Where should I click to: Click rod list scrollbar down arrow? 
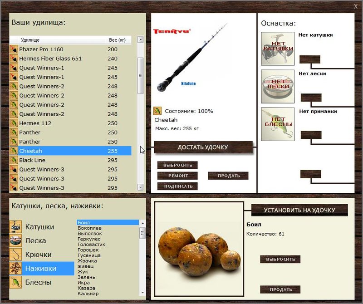coord(140,187)
